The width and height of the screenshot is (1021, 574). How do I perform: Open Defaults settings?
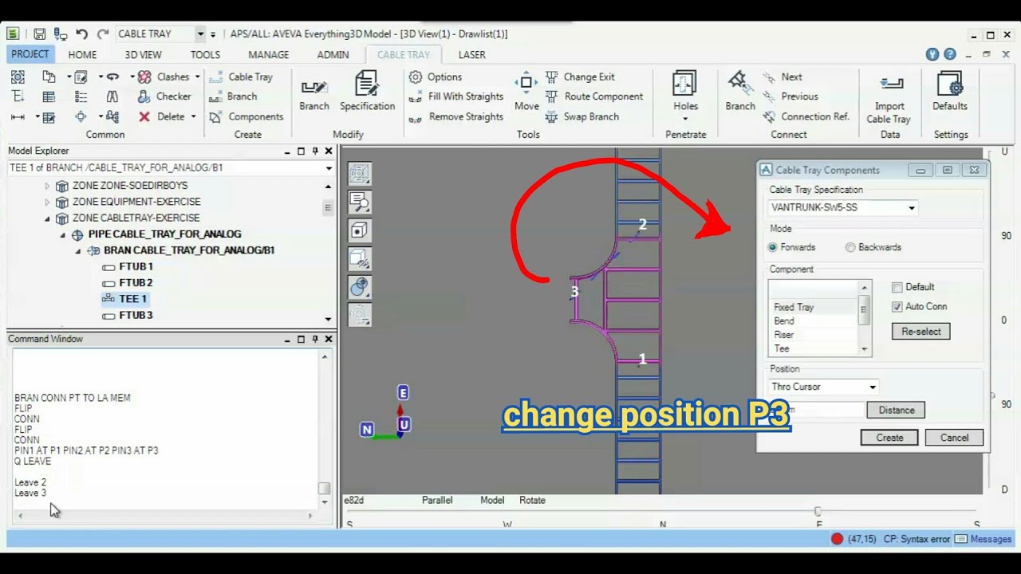(950, 92)
